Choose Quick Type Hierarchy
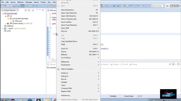The width and height of the screenshot is (181, 101). [79, 25]
